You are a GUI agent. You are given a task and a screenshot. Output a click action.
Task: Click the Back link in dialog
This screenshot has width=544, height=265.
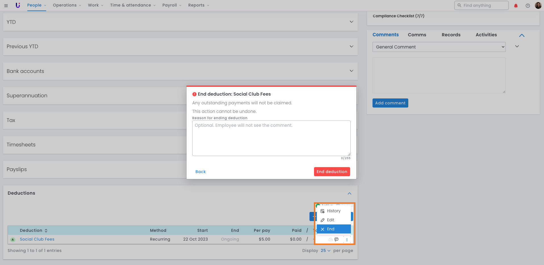[200, 172]
